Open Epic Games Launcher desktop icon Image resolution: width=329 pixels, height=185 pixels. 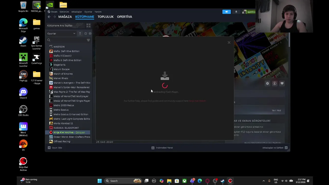click(x=36, y=43)
